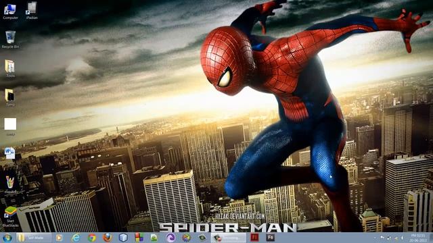433x243 pixels.
Task: Open the dark green chip app in taskbar
Action: click(x=202, y=238)
